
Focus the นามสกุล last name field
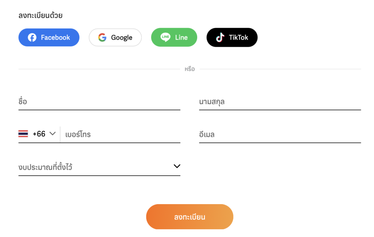(280, 102)
